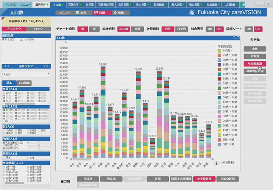Click the chart selection tool icon
The height and width of the screenshot is (190, 273).
pos(234,37)
